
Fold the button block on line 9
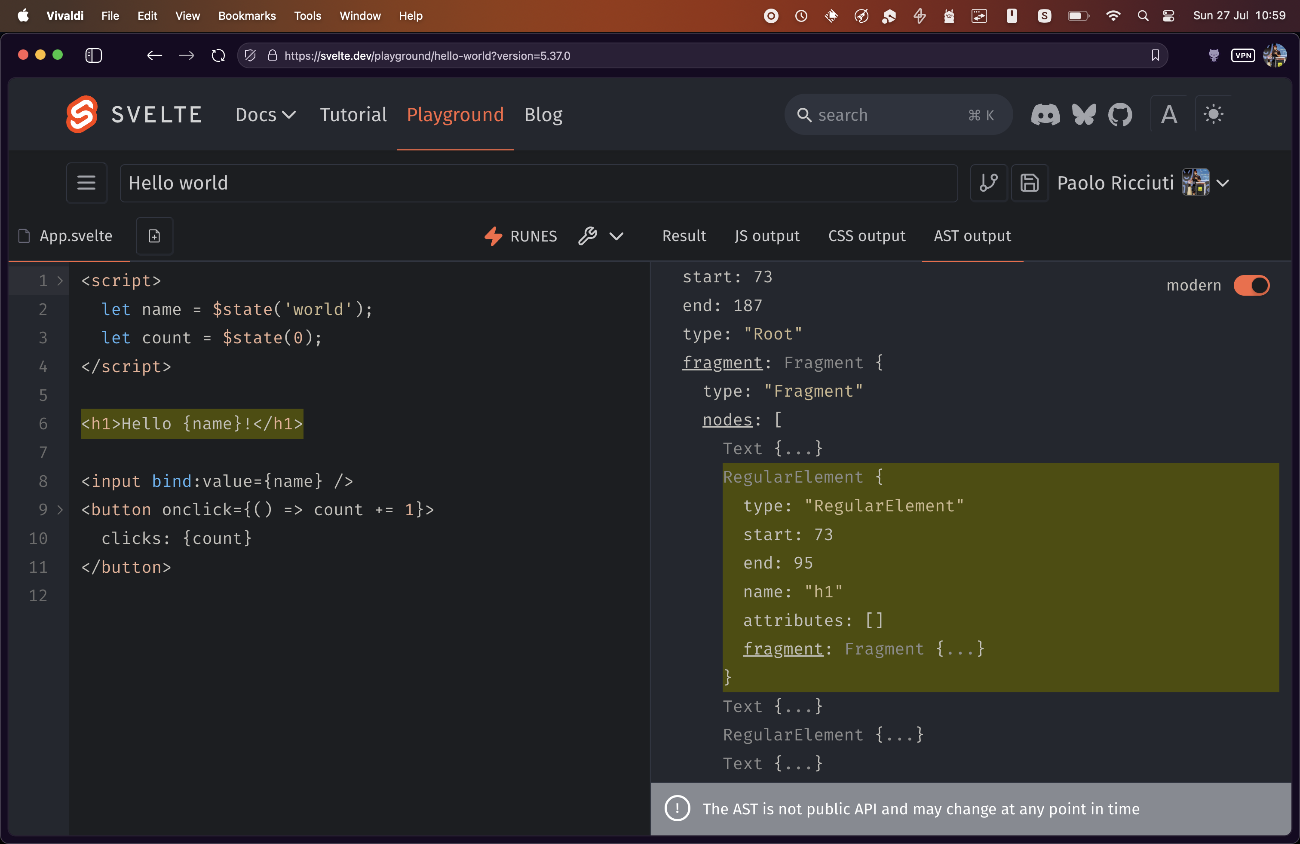[60, 509]
